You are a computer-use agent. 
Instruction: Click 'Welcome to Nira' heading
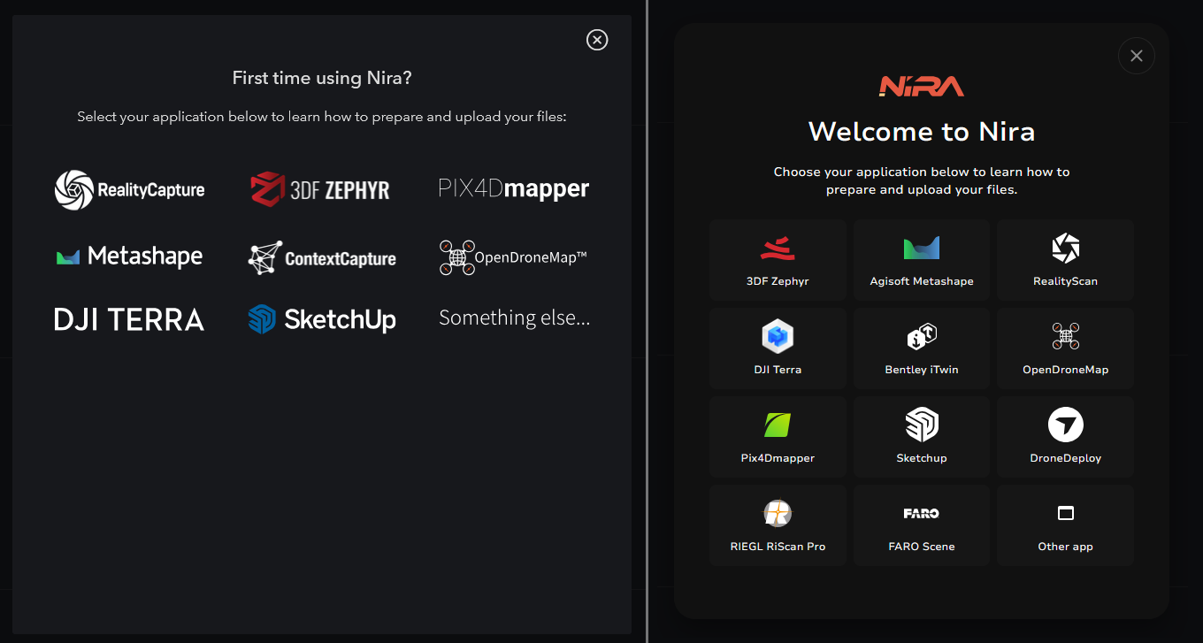coord(922,132)
